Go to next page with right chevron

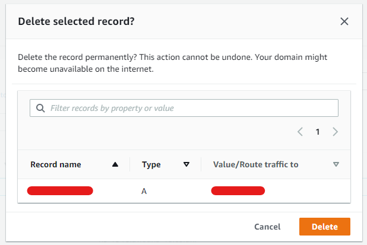tap(335, 132)
